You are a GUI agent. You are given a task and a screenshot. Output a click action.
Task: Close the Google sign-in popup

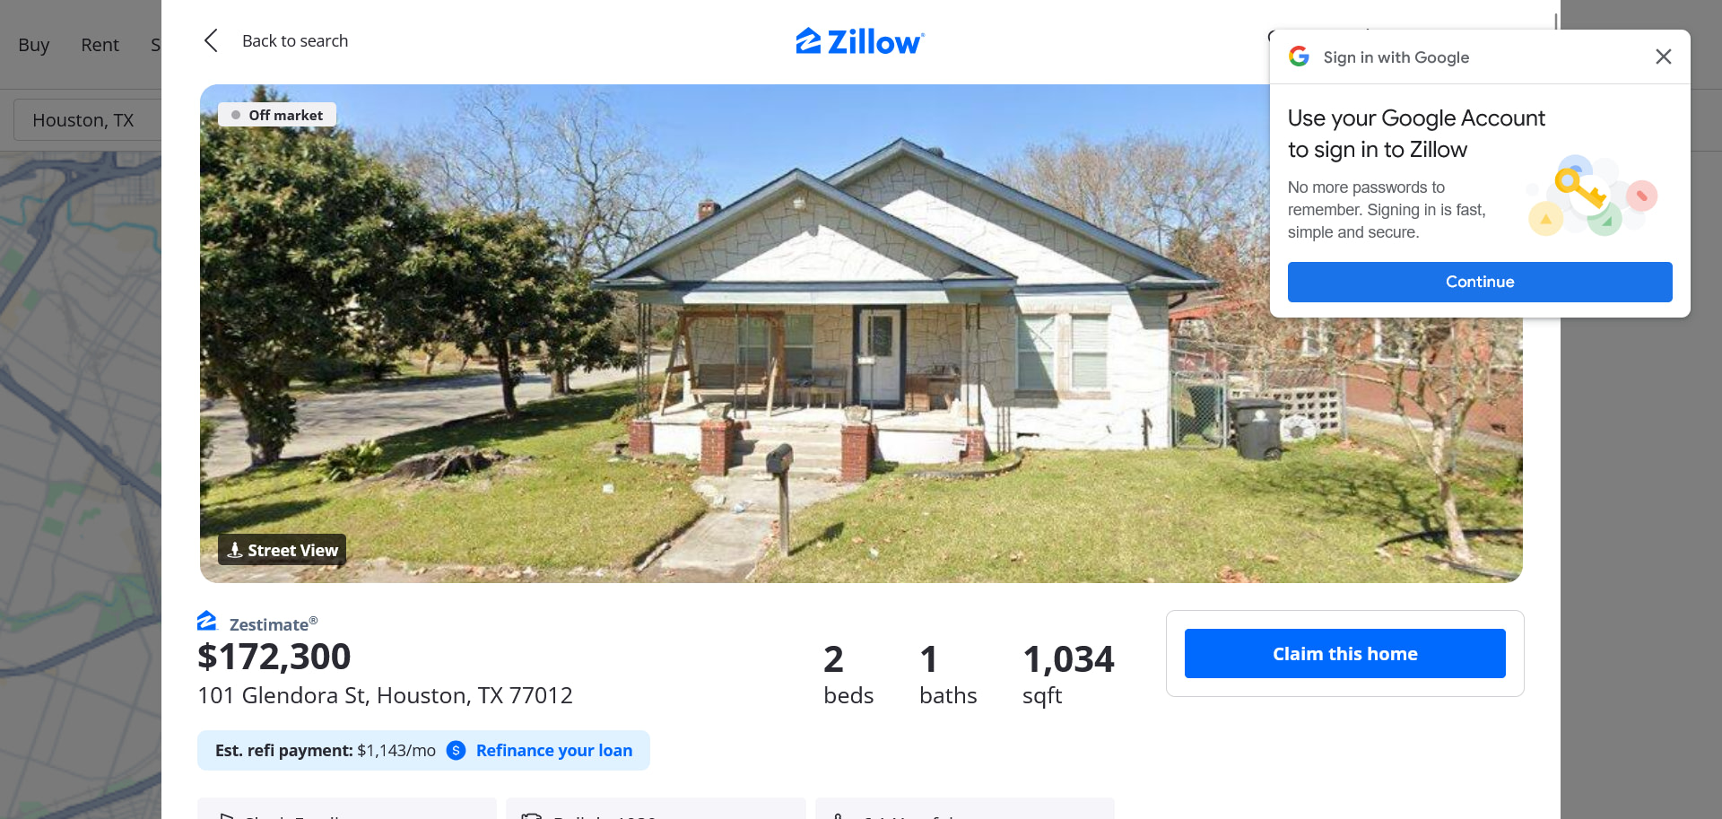[1663, 57]
